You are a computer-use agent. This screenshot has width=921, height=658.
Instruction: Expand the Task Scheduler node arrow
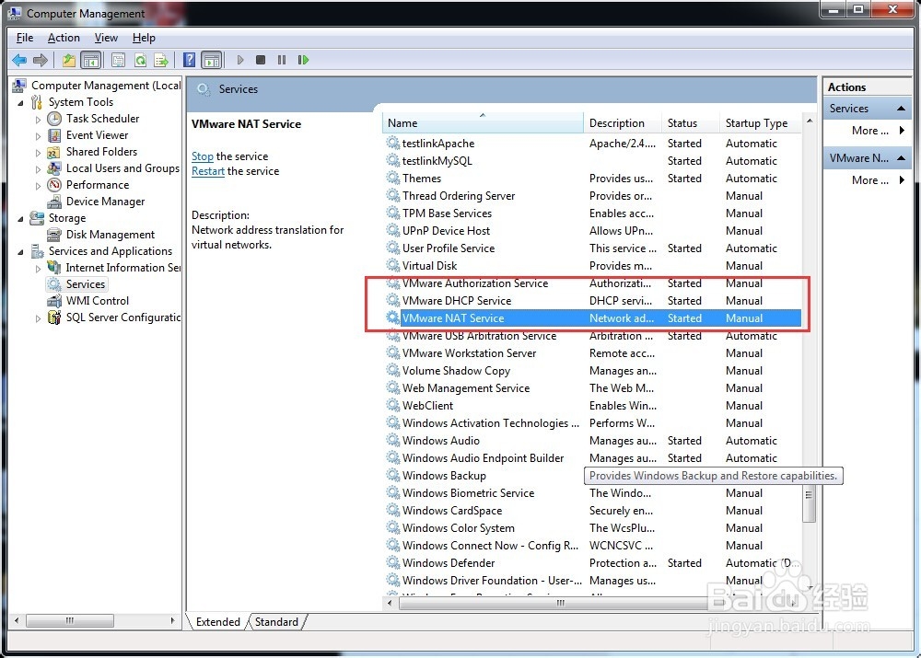[38, 119]
